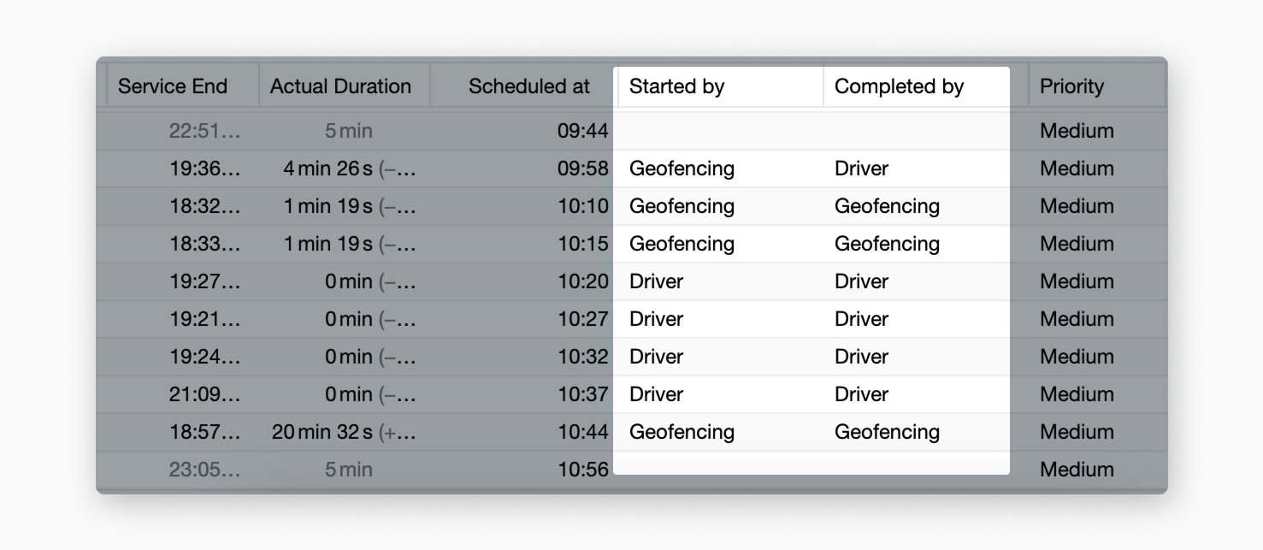The width and height of the screenshot is (1263, 550).
Task: Click Driver under Completed by in 09:58 row
Action: [861, 169]
